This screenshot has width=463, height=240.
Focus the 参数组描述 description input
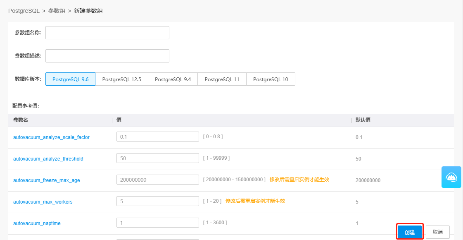click(107, 55)
